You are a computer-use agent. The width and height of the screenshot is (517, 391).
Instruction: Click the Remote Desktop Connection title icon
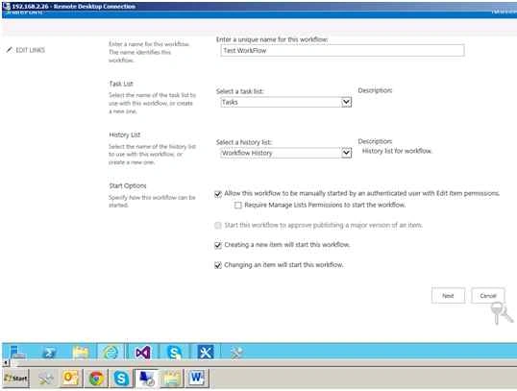click(x=6, y=6)
